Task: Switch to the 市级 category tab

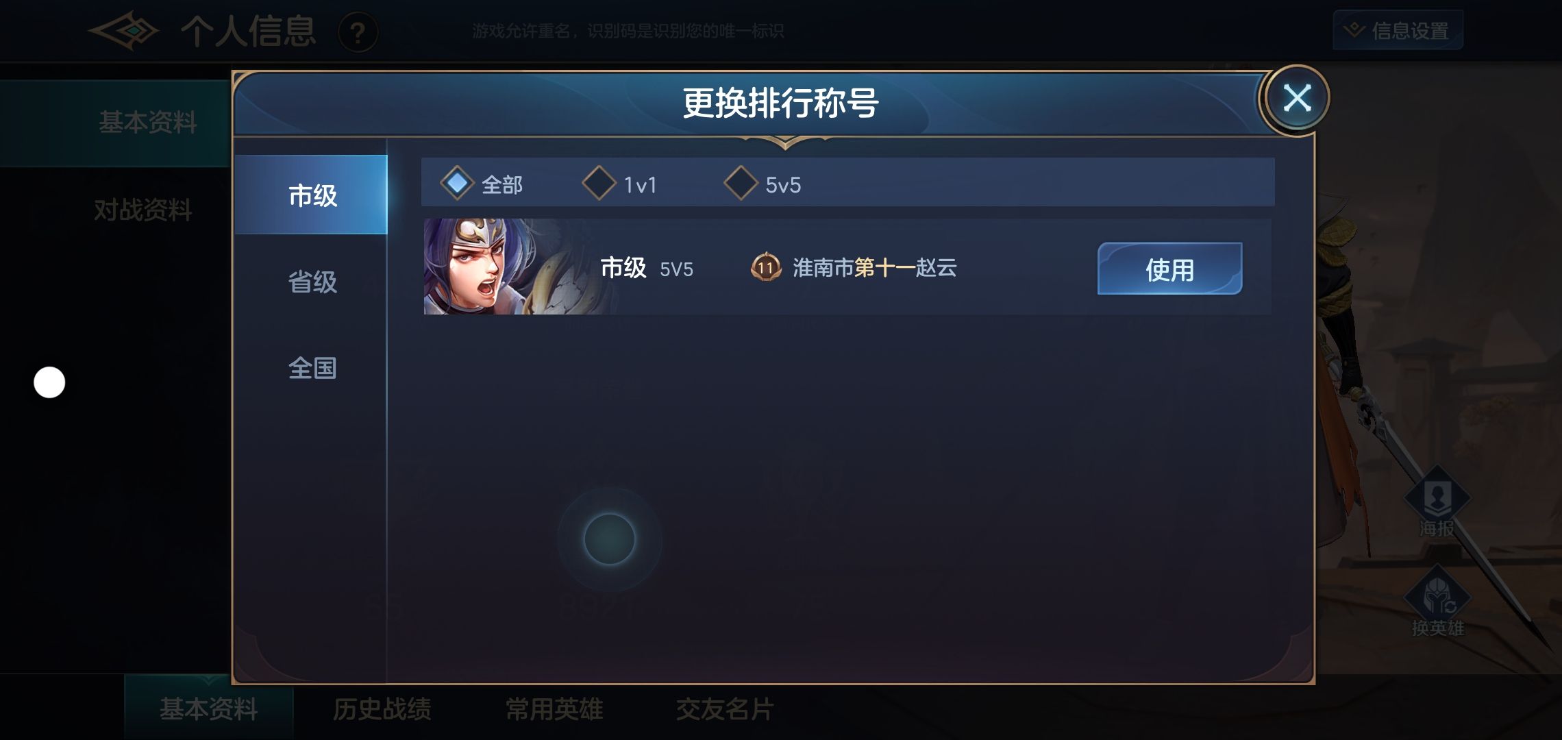Action: (311, 195)
